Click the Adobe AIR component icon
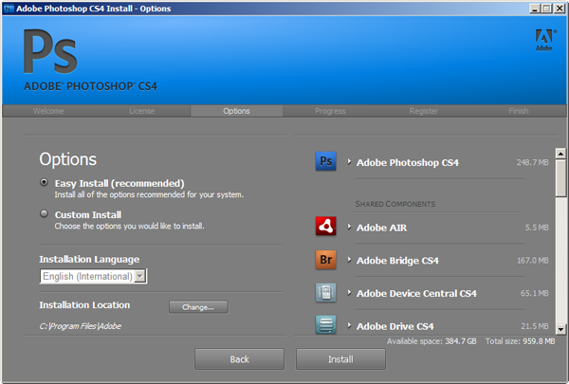This screenshot has width=569, height=384. click(x=326, y=228)
